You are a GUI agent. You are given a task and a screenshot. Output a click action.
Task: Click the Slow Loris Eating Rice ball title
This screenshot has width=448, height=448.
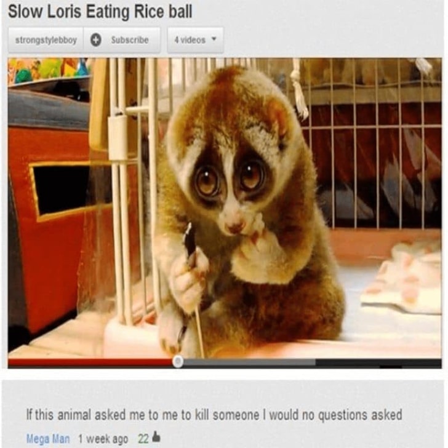click(100, 12)
